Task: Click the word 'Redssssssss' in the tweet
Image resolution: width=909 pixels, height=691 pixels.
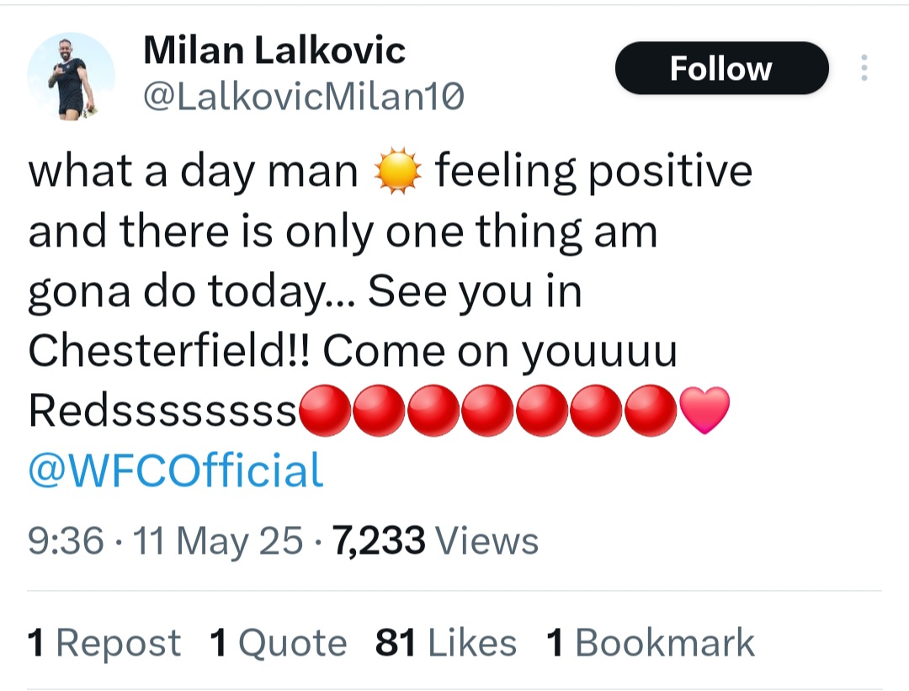Action: tap(163, 411)
